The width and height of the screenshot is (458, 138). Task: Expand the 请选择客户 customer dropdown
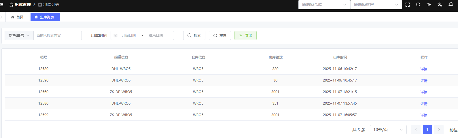click(x=376, y=5)
